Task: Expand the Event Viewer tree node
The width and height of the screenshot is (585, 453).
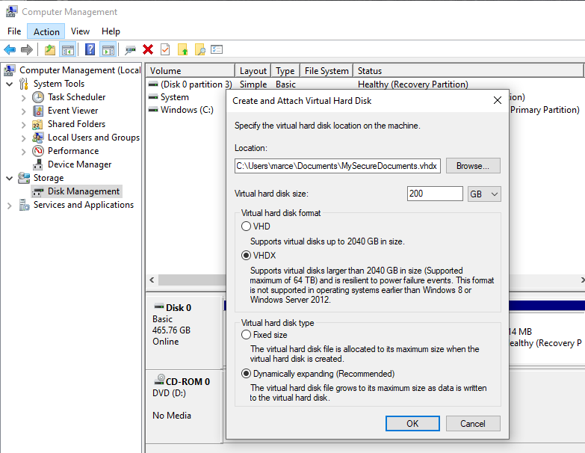Action: click(x=24, y=111)
